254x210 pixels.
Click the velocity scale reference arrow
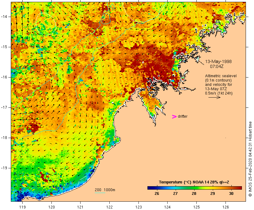click(214, 97)
